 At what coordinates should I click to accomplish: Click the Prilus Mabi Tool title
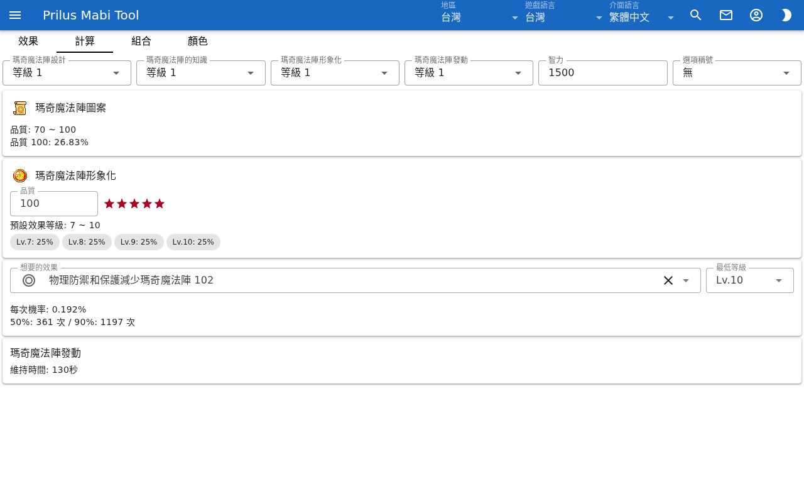[x=91, y=15]
